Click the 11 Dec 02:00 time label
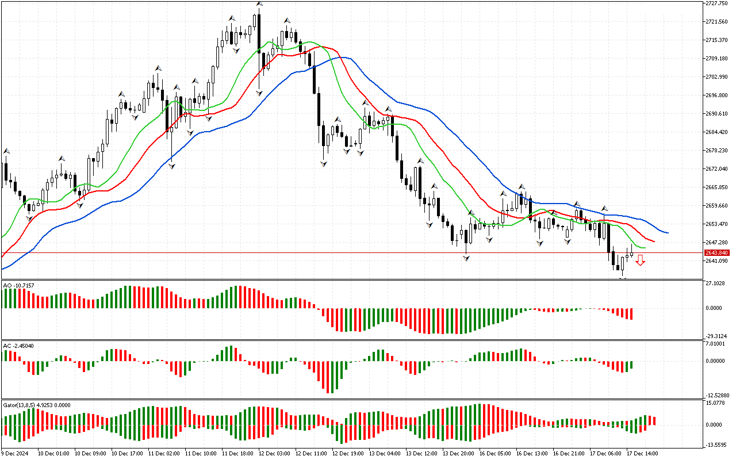The height and width of the screenshot is (460, 736). click(164, 453)
